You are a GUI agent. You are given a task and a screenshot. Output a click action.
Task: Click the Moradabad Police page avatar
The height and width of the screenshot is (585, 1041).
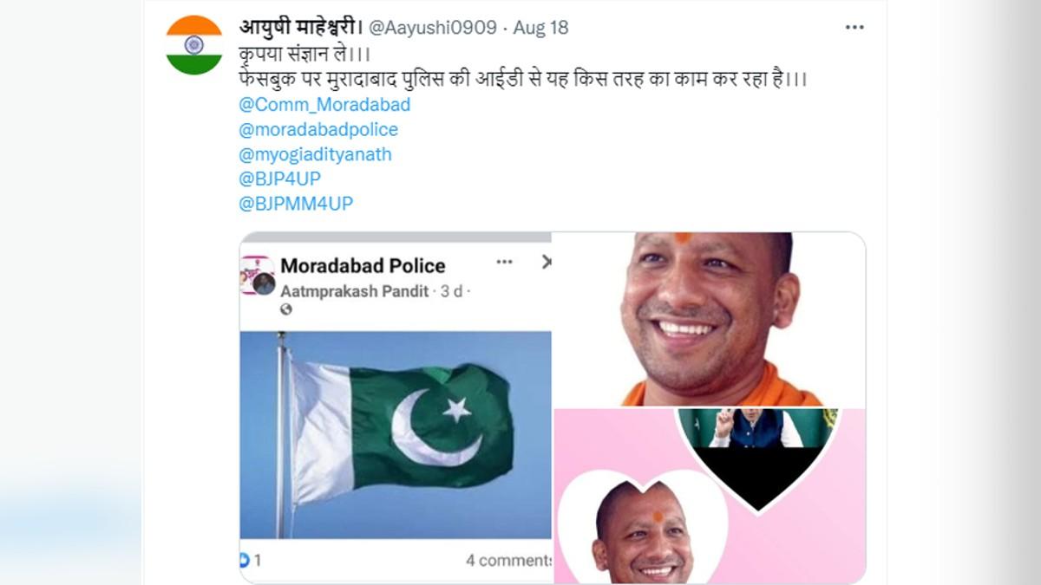tap(258, 275)
